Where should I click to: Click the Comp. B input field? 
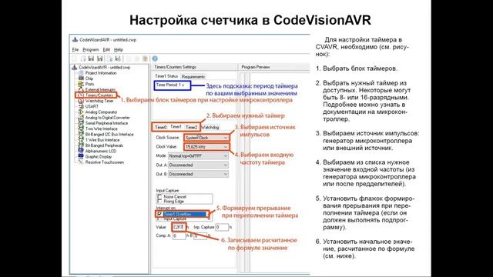[x=200, y=235]
